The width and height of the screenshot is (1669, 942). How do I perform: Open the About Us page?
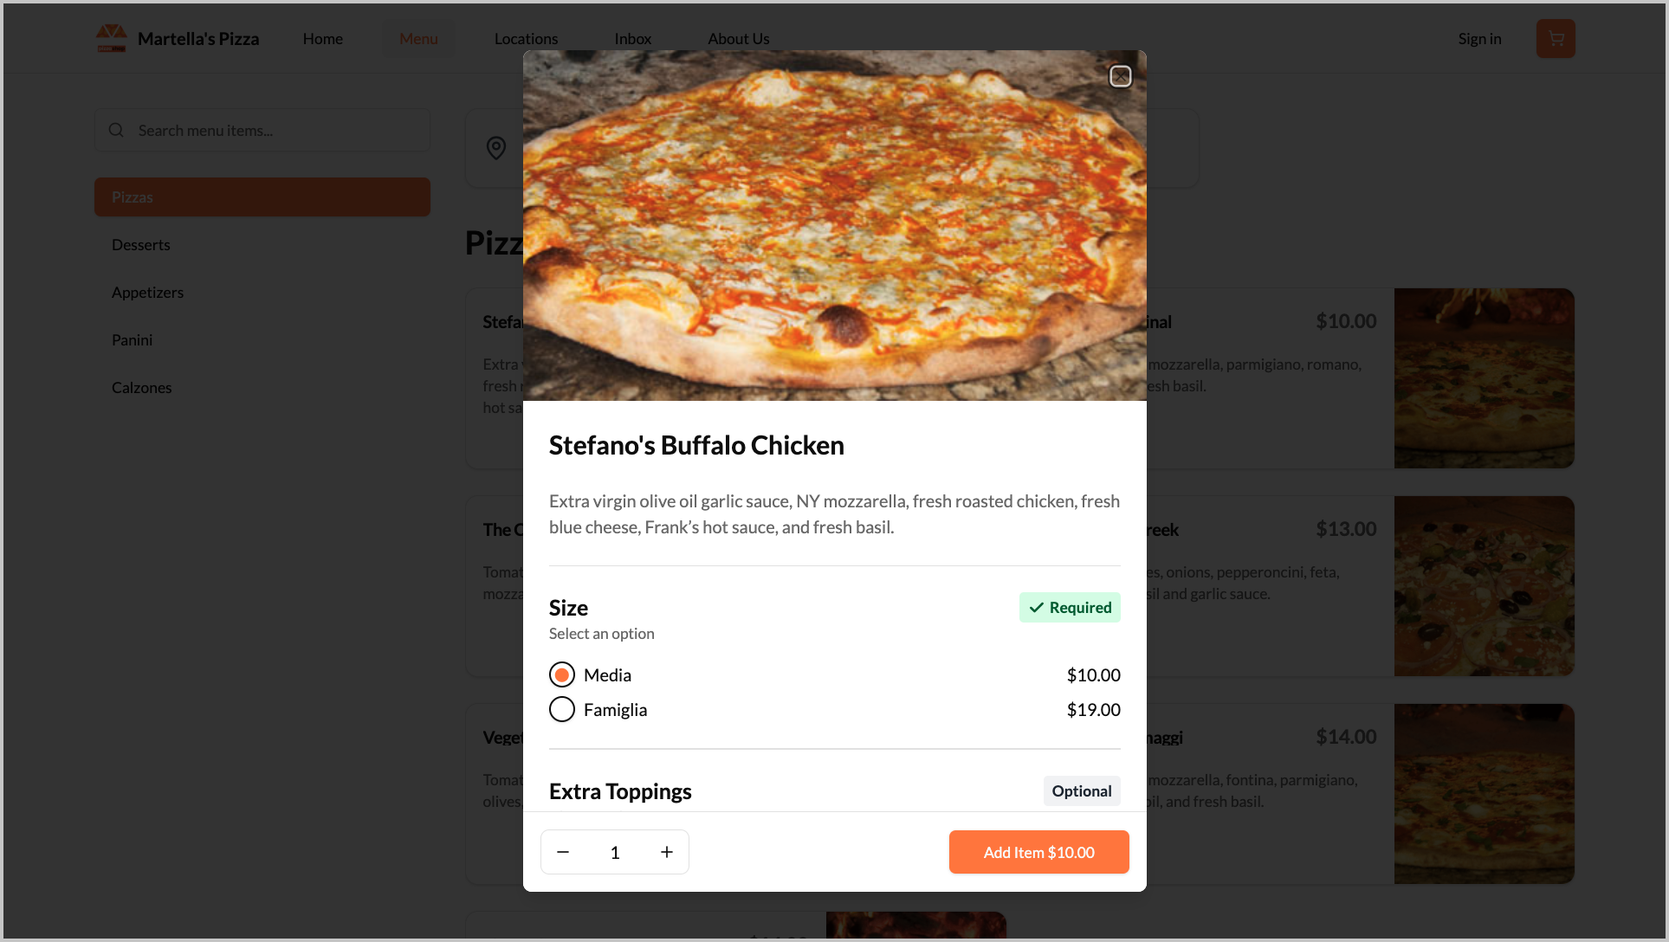[738, 39]
